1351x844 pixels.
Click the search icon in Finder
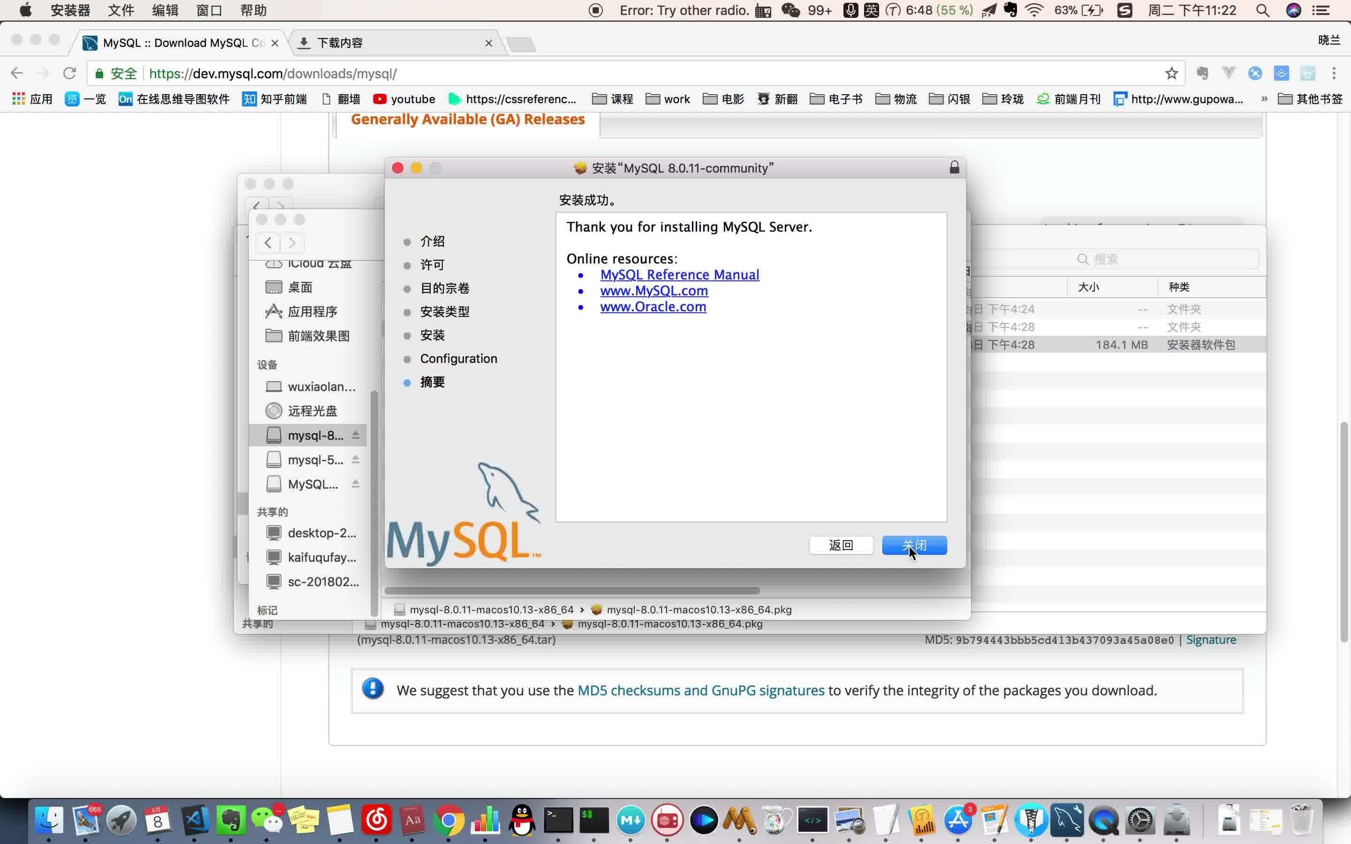tap(1083, 259)
